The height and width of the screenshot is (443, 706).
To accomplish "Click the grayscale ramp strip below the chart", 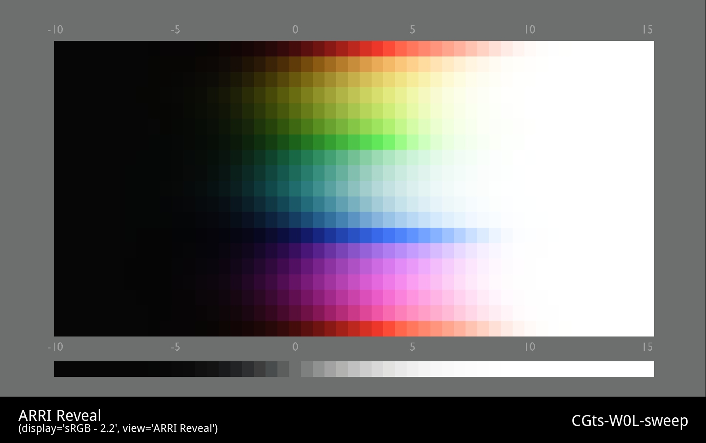I will 354,369.
